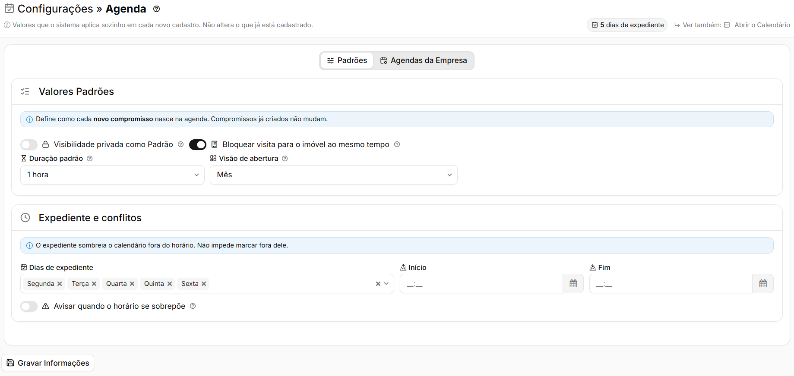Click the help icon beside Visão de abertura
The image size is (794, 376).
point(285,158)
